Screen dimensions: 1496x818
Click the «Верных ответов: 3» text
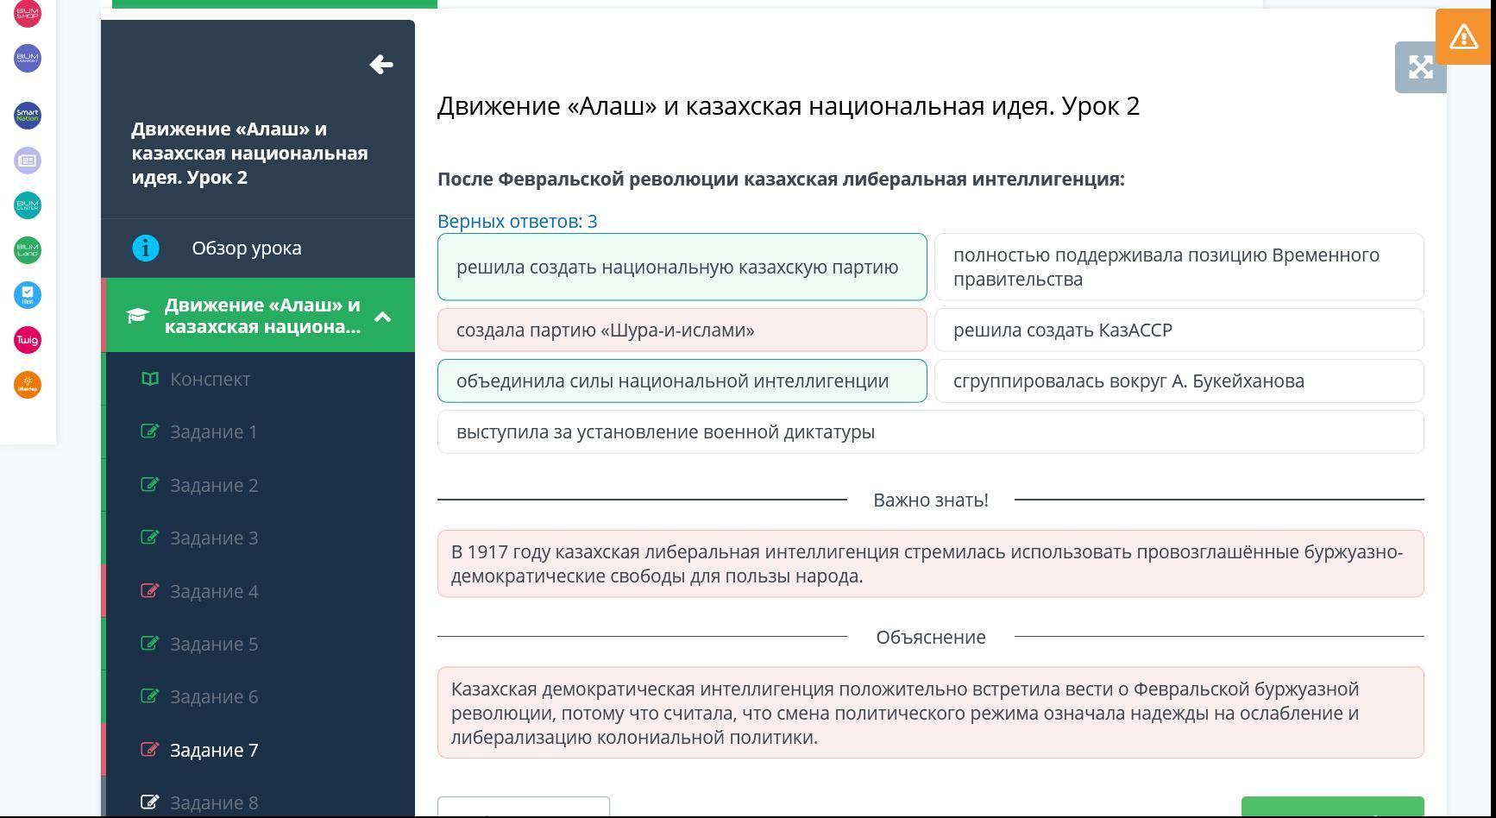[518, 222]
